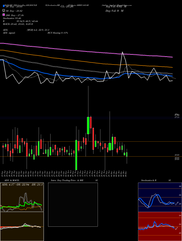The image size is (182, 241).
Task: Click the white 50 Day EMA legend swatch
Action: pos(4,11)
